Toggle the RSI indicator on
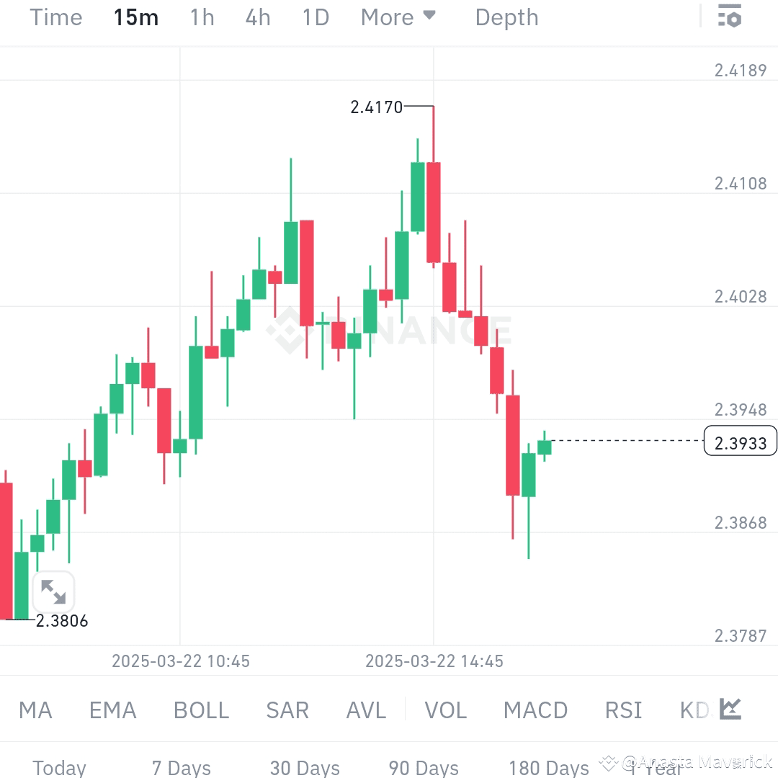 [x=622, y=710]
